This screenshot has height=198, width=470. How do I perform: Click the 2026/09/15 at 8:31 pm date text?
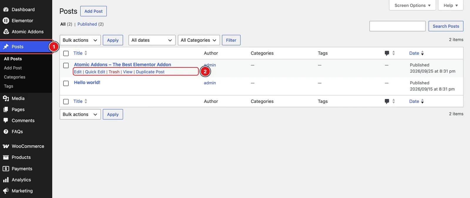click(x=432, y=89)
